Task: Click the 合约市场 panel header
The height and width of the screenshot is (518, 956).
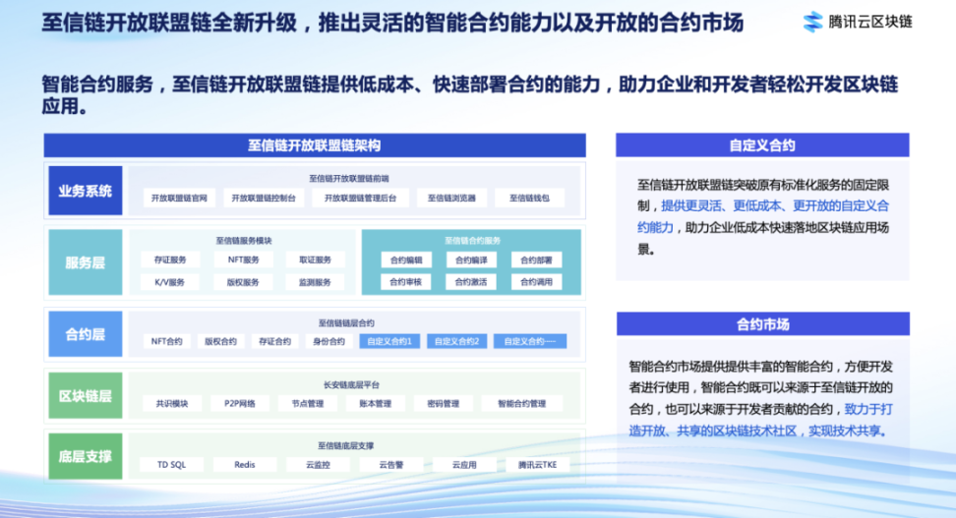Action: tap(762, 324)
